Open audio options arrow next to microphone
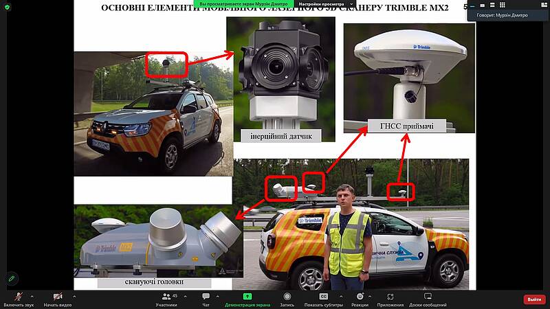 [32, 297]
